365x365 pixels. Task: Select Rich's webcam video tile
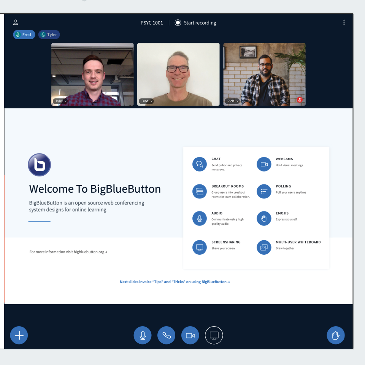[265, 74]
